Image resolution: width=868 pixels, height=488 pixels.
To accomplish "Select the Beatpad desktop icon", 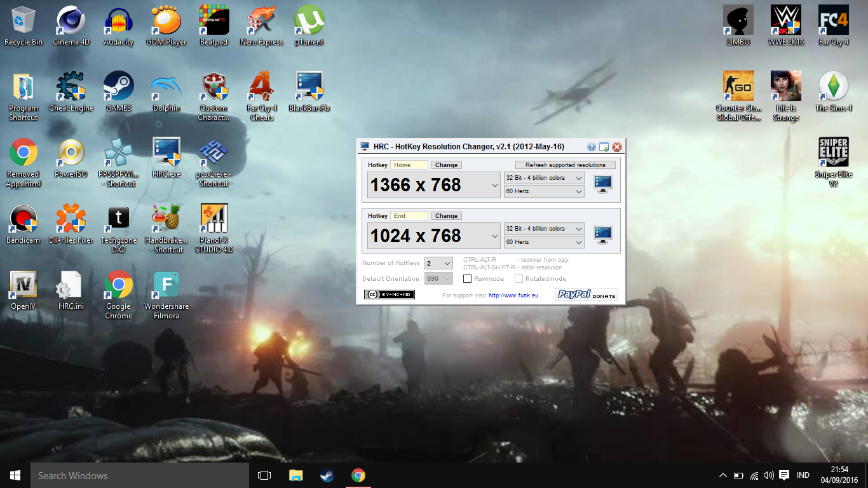I will (214, 26).
